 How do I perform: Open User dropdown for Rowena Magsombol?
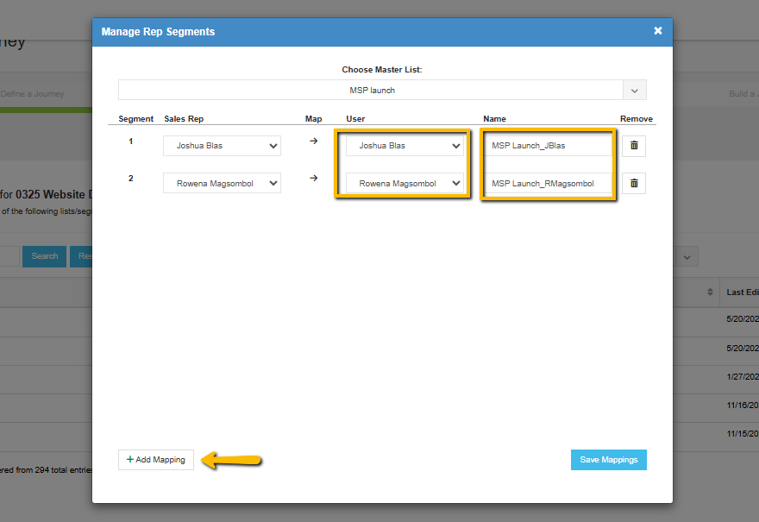(405, 184)
